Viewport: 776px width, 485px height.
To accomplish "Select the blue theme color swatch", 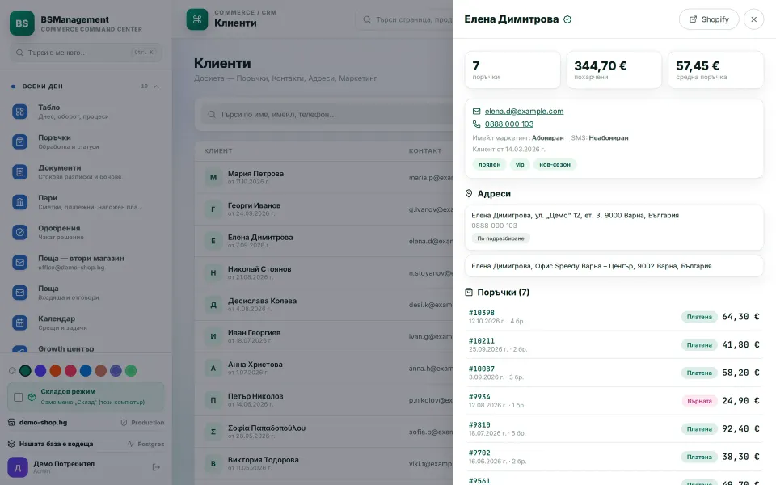I will coord(86,371).
